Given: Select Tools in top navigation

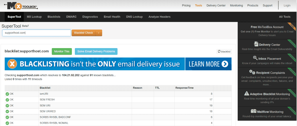Looking at the screenshot, I should (x=198, y=6).
